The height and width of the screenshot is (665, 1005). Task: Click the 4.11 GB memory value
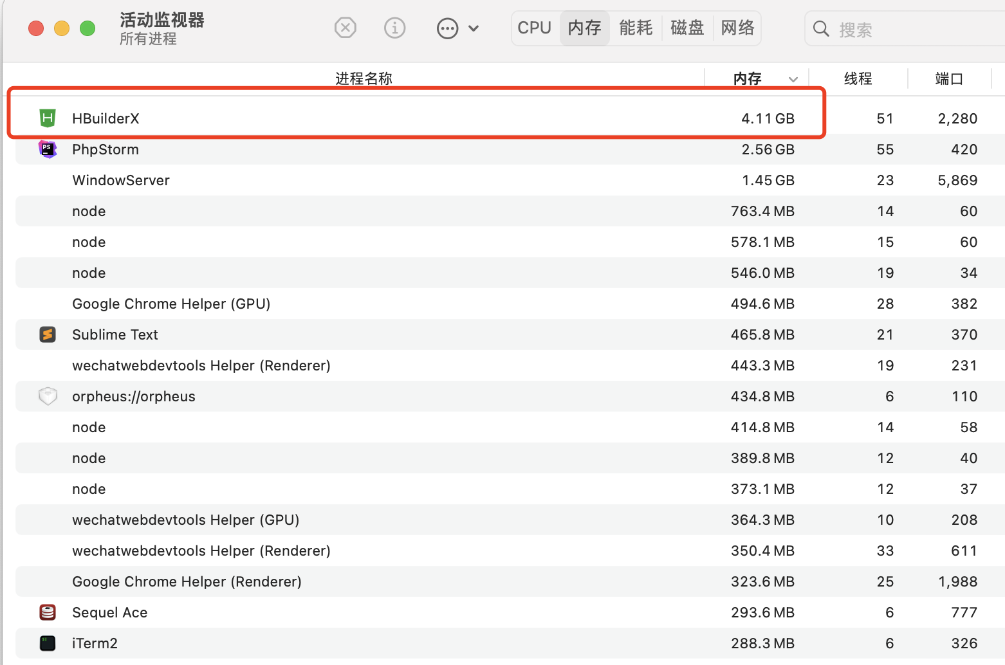pos(768,118)
